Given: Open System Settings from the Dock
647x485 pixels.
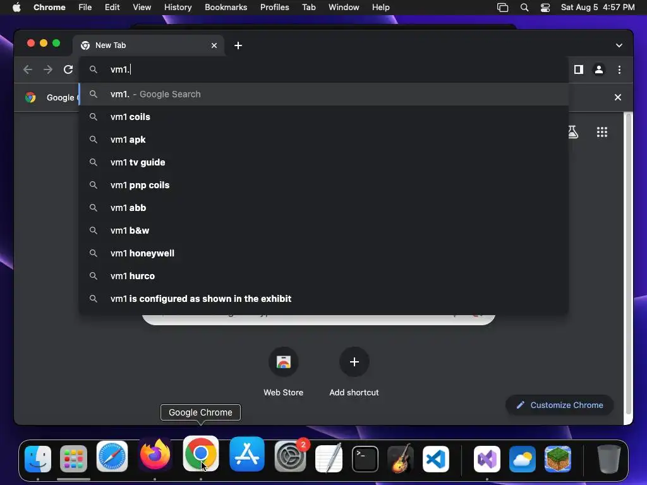Looking at the screenshot, I should pos(290,457).
